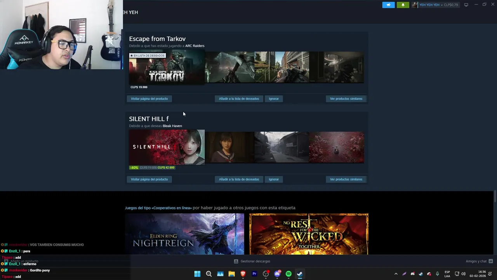Open the network tray icon
The image size is (497, 280).
click(457, 274)
